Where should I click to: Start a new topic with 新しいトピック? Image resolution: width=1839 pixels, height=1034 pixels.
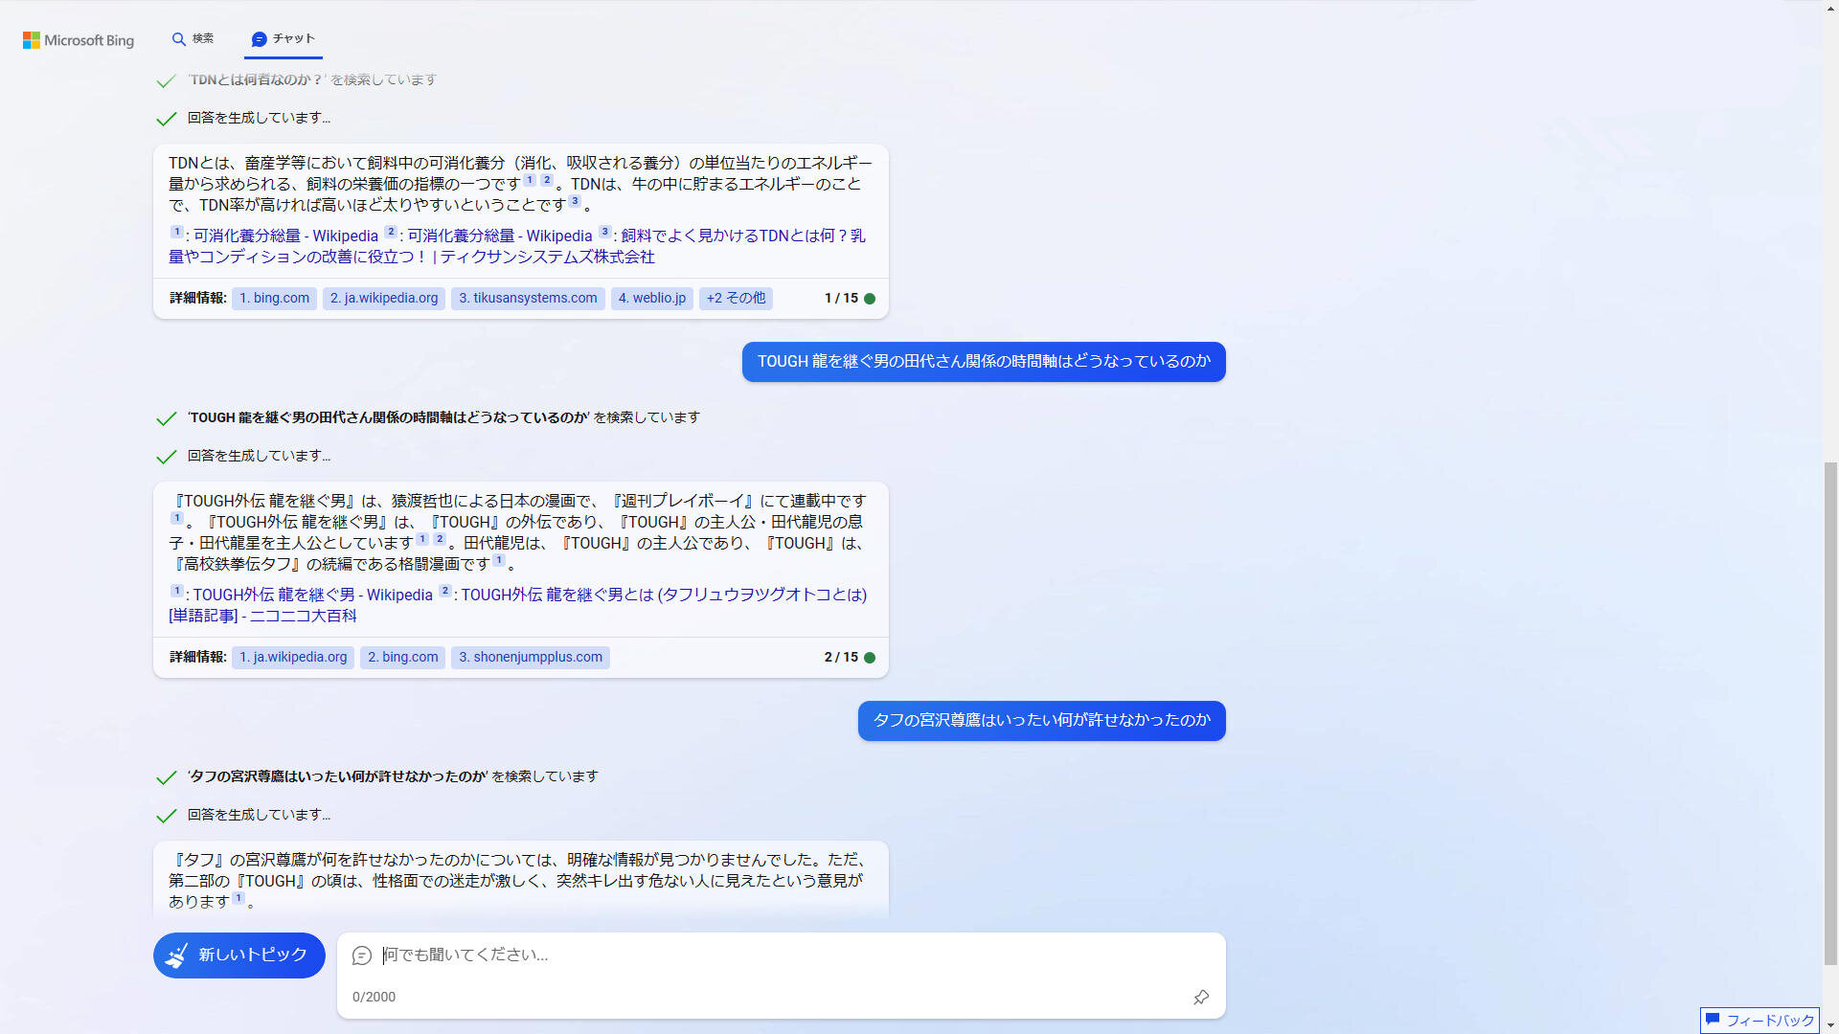point(239,955)
